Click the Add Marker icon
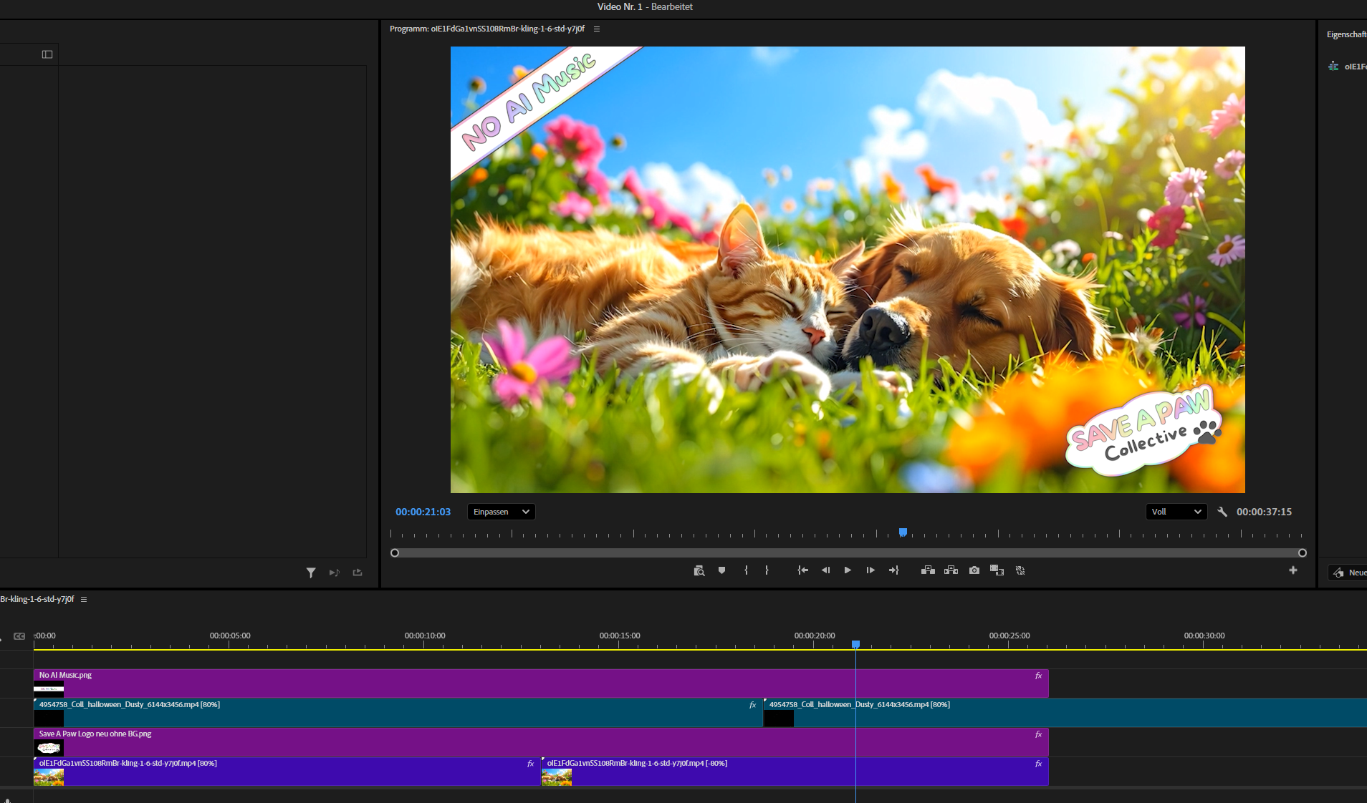 pyautogui.click(x=721, y=570)
